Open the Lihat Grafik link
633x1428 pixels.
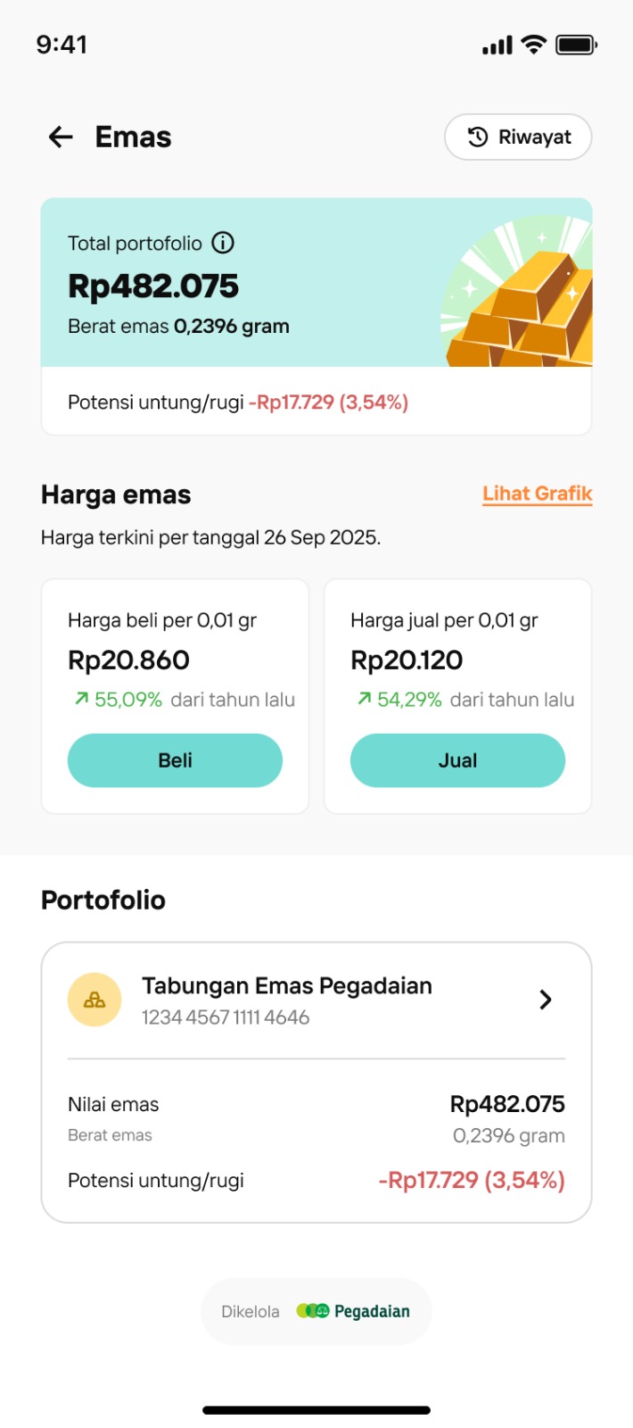pyautogui.click(x=537, y=494)
